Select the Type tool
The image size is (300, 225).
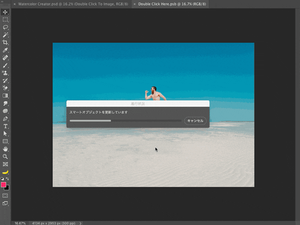point(5,126)
